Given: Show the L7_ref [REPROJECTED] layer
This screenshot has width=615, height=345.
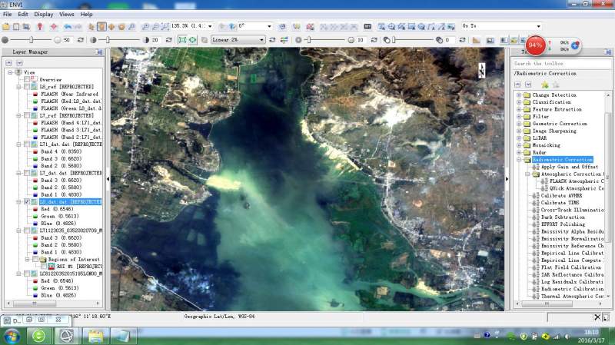Looking at the screenshot, I should click(27, 116).
